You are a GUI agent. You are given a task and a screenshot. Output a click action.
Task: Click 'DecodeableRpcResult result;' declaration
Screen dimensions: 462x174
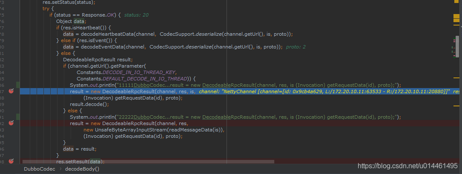point(98,60)
